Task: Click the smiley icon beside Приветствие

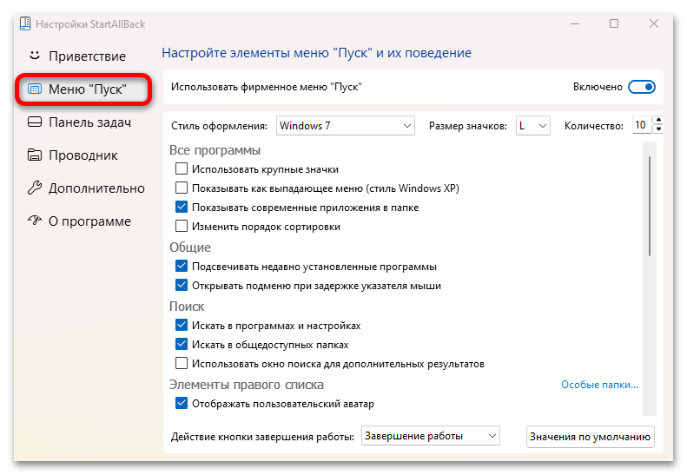Action: [x=34, y=56]
